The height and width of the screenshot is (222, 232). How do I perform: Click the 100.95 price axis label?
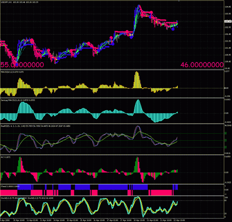pos(228,55)
